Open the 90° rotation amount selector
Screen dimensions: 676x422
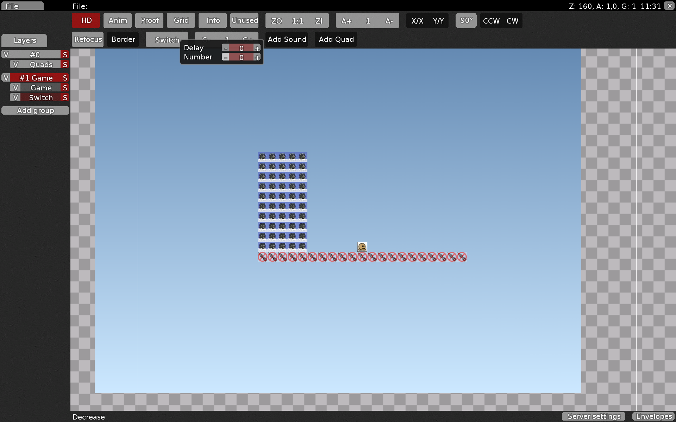pyautogui.click(x=466, y=20)
